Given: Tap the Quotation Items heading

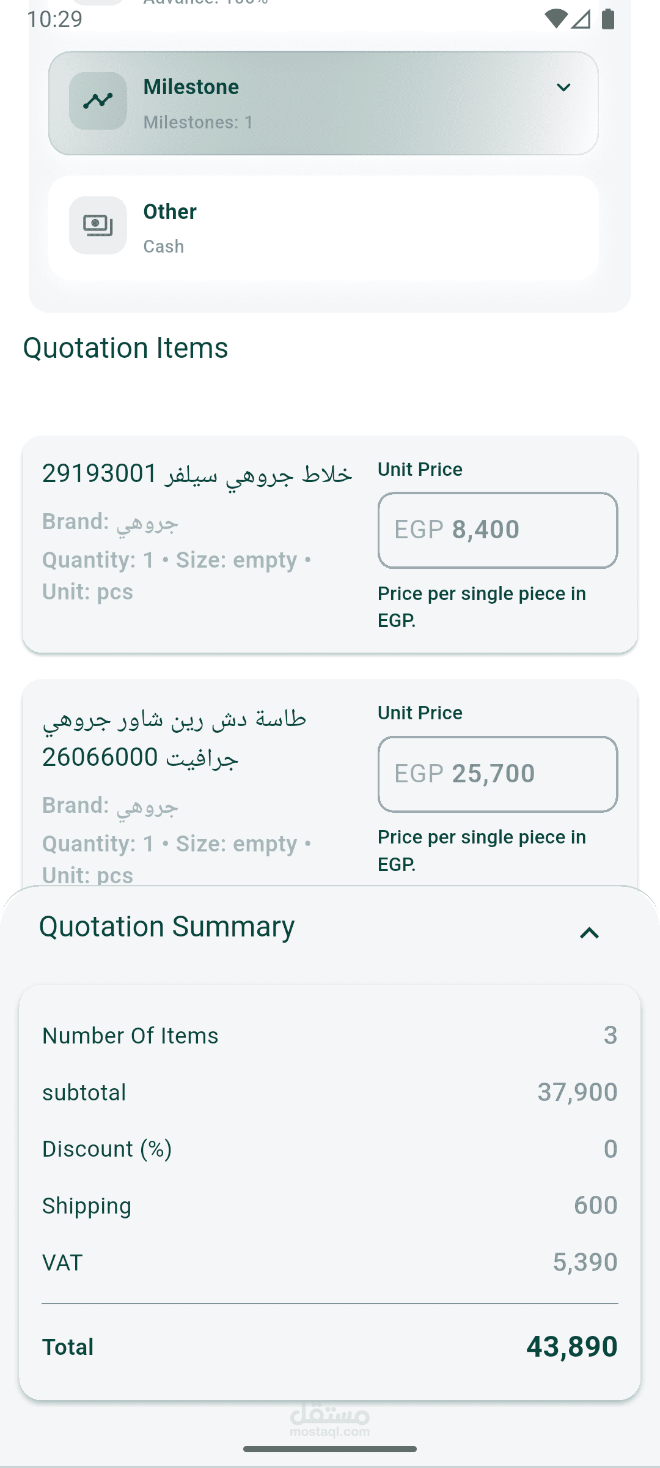Looking at the screenshot, I should (126, 348).
